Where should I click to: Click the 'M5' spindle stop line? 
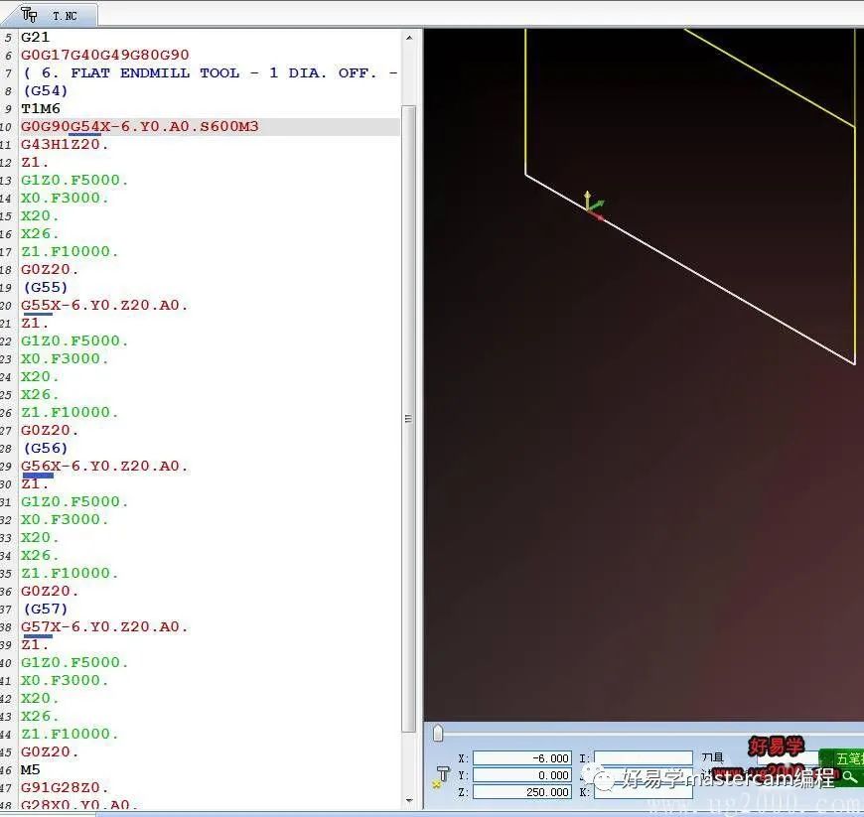pos(31,769)
